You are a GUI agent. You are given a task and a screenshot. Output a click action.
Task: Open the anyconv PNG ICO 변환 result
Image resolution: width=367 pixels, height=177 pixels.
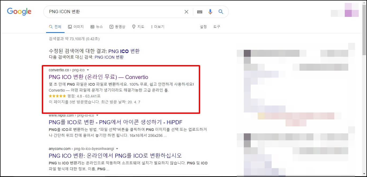click(115, 156)
